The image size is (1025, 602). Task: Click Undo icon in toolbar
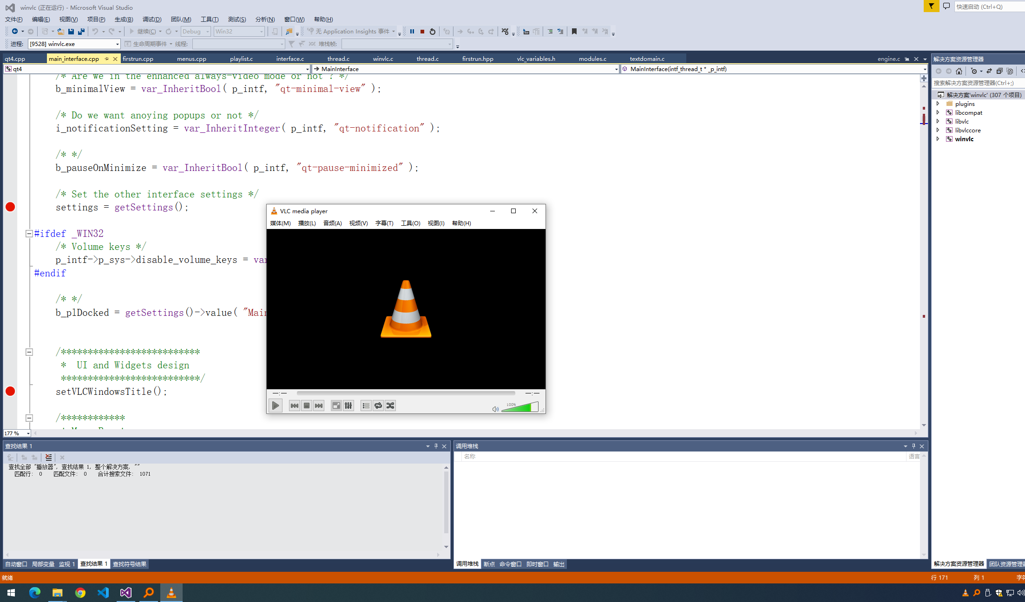(95, 32)
